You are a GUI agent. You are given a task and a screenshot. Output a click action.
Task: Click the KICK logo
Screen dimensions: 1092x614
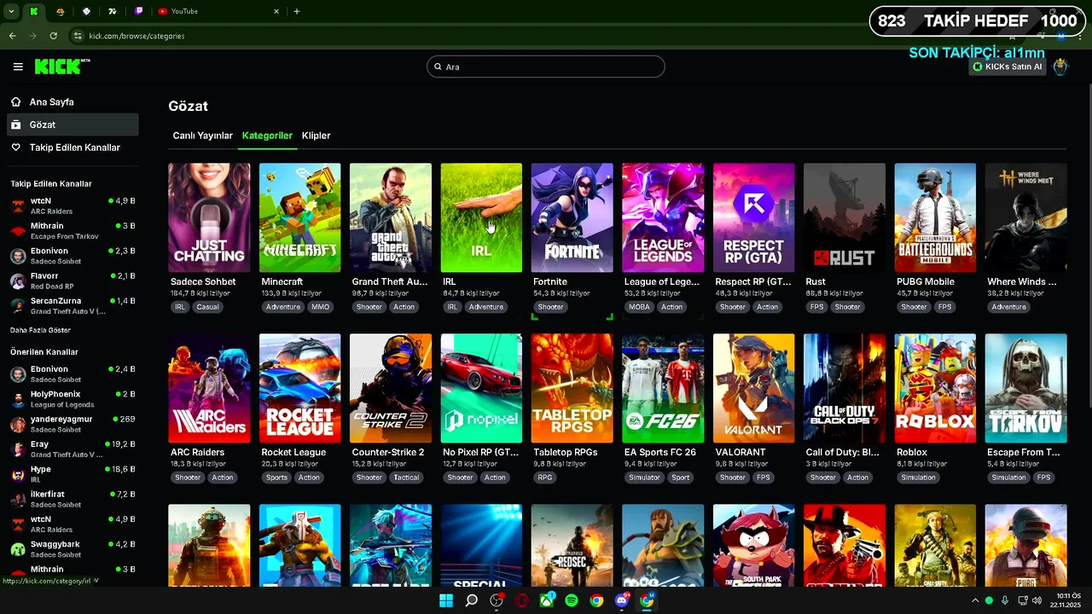click(61, 67)
